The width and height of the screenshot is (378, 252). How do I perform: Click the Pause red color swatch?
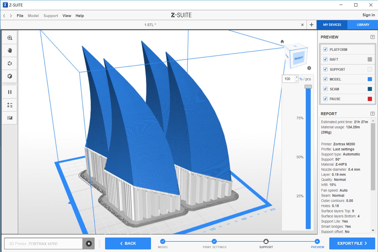click(x=370, y=99)
